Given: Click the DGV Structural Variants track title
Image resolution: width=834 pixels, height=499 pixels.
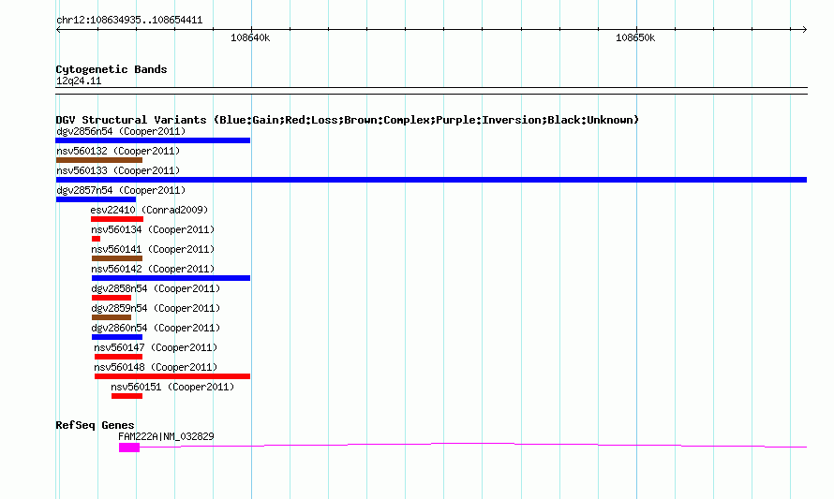Looking at the screenshot, I should click(347, 120).
